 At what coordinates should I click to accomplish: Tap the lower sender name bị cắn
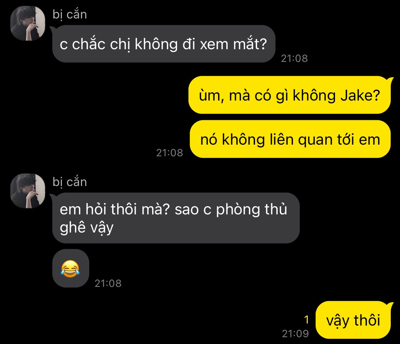pyautogui.click(x=70, y=182)
